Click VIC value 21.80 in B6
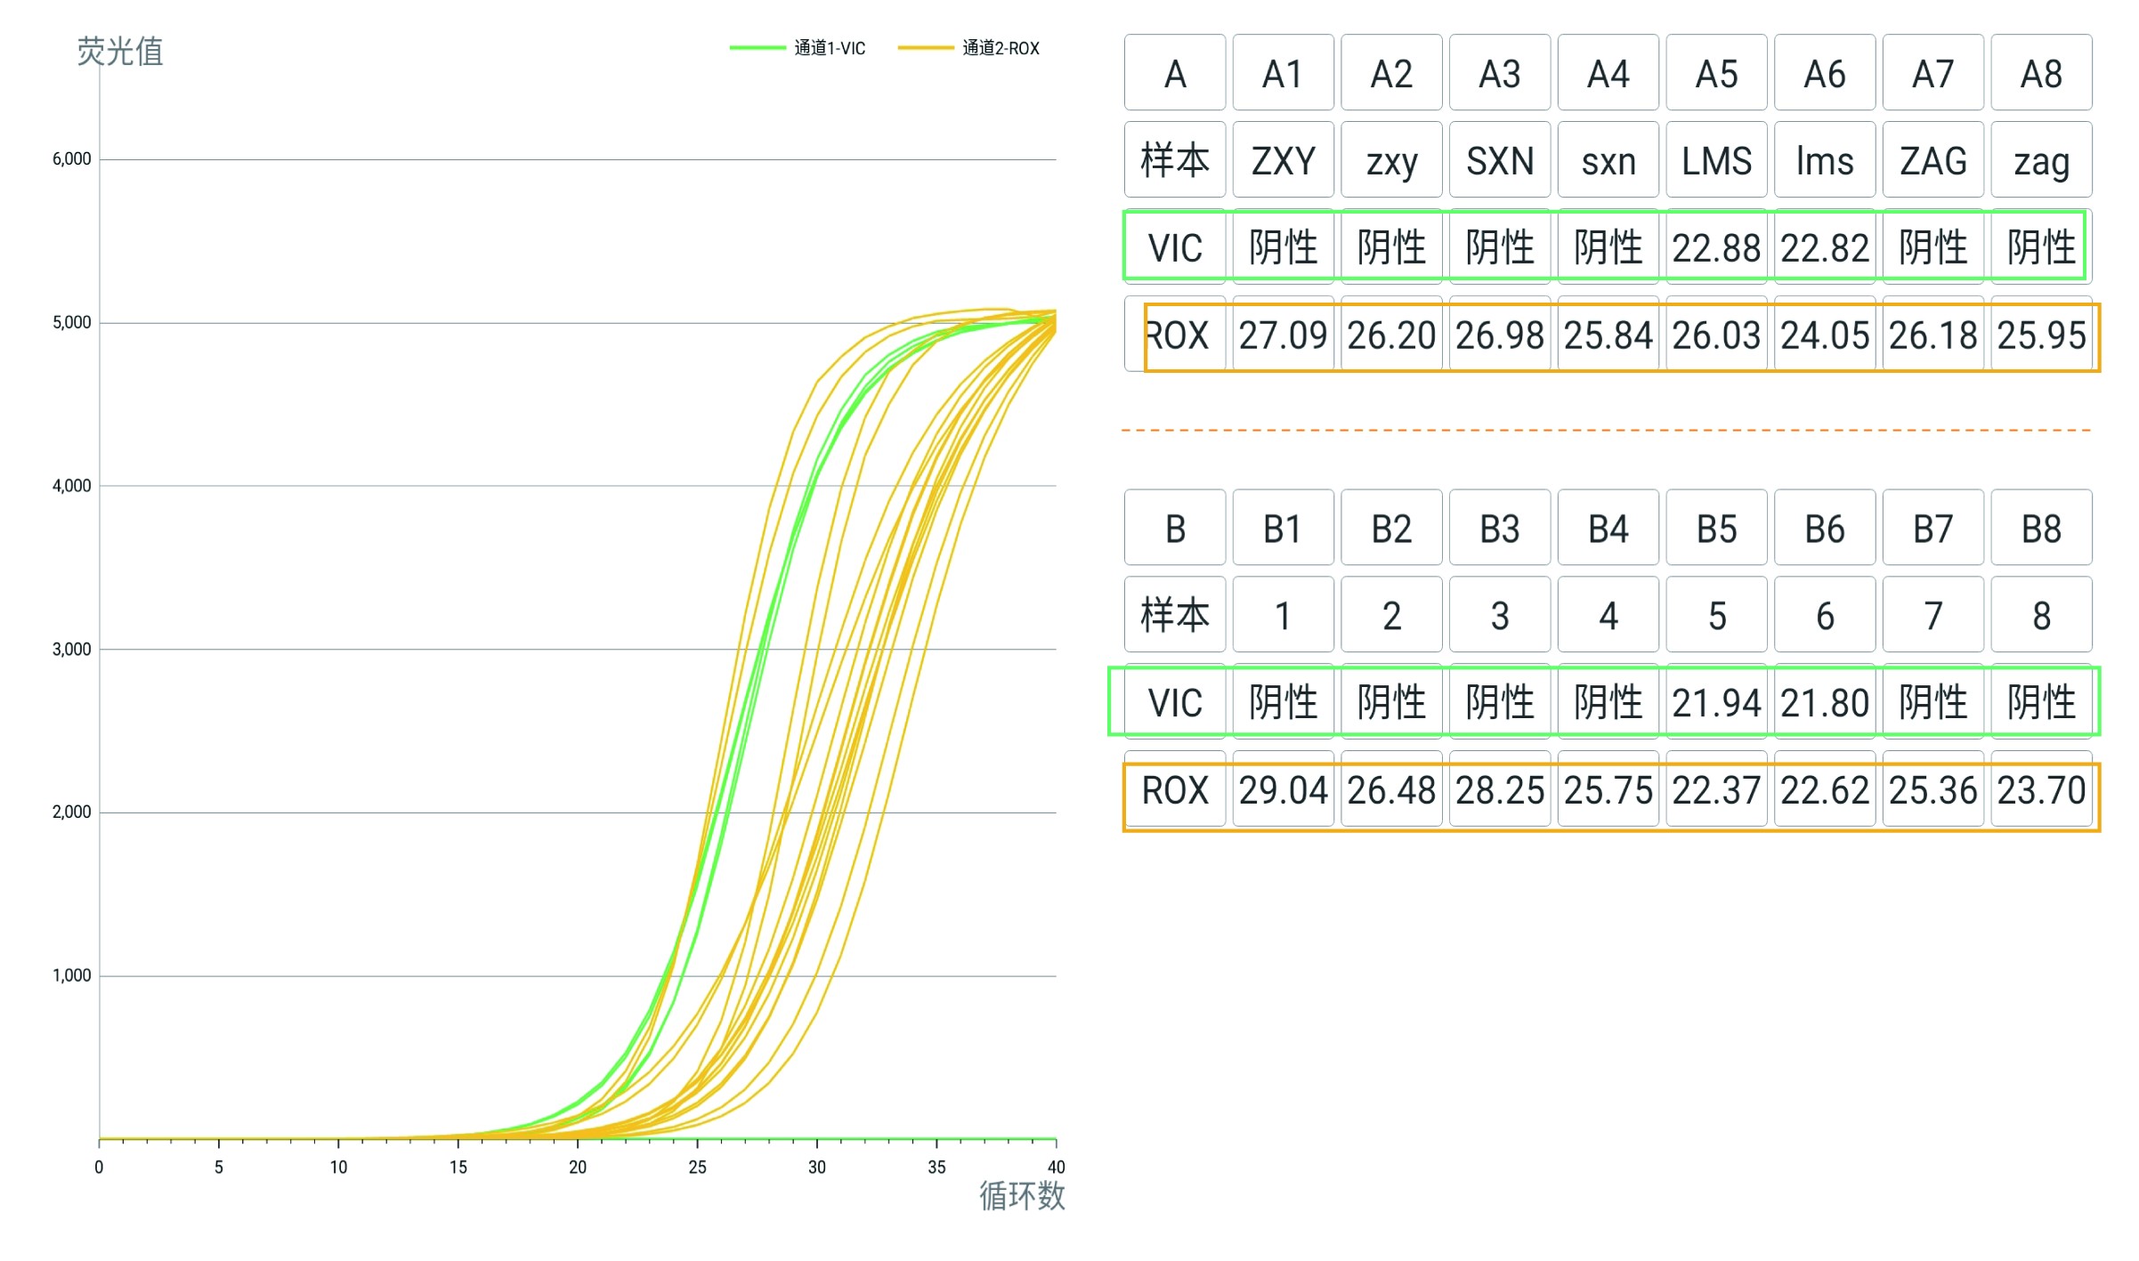2139x1261 pixels. click(1825, 703)
